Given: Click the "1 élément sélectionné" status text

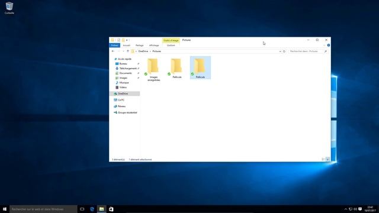Looking at the screenshot, I should click(x=140, y=160).
